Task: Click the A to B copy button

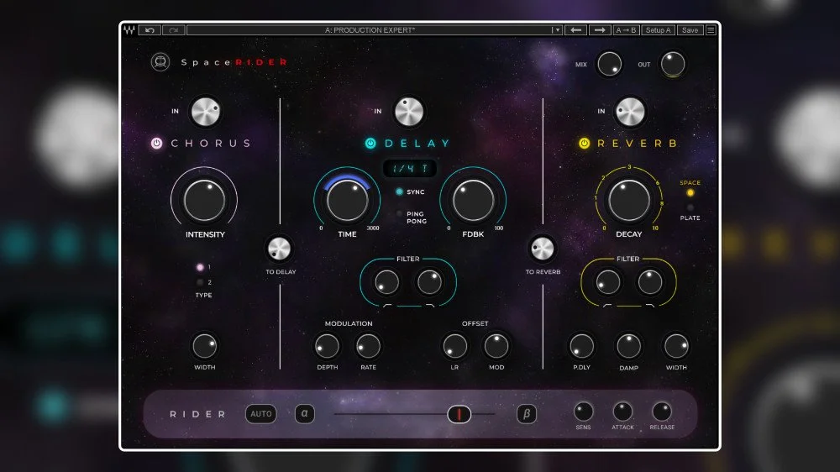Action: (x=626, y=30)
